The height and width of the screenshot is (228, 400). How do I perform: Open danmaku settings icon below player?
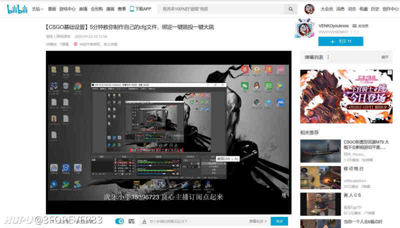pyautogui.click(x=131, y=221)
